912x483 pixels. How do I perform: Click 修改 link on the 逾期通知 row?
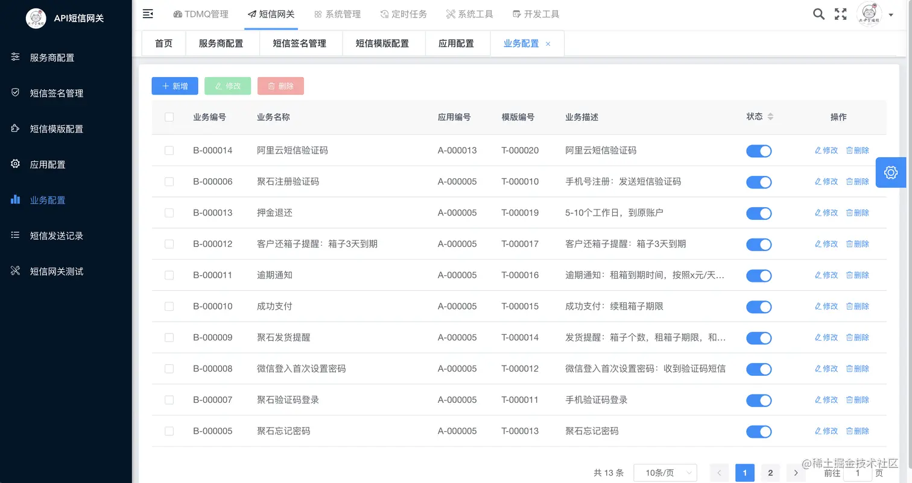pyautogui.click(x=826, y=275)
